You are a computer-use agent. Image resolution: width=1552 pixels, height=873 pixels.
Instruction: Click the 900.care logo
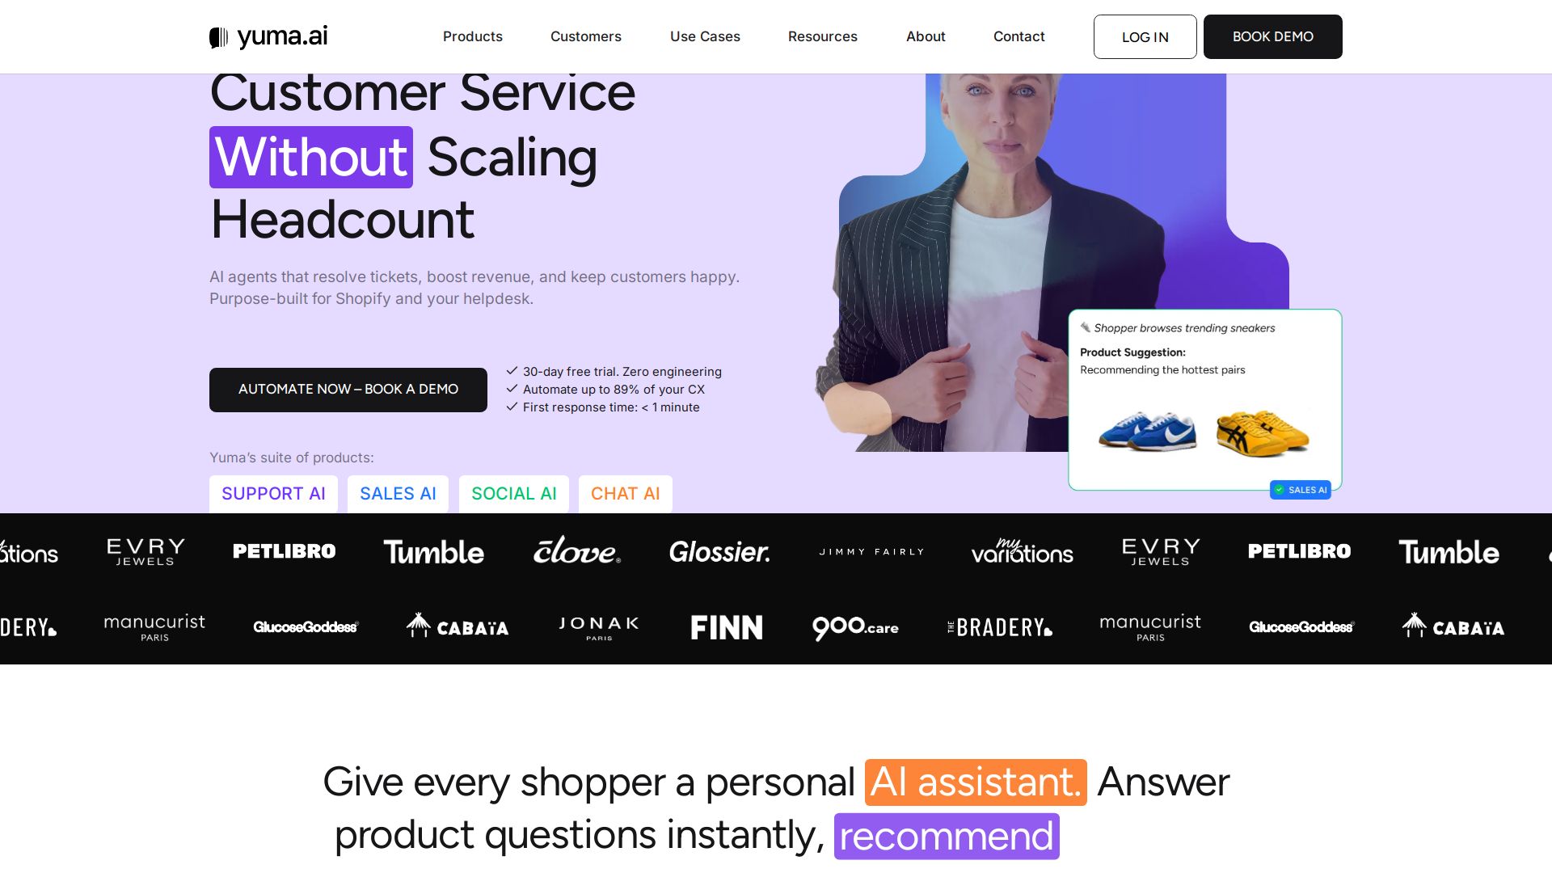coord(855,627)
